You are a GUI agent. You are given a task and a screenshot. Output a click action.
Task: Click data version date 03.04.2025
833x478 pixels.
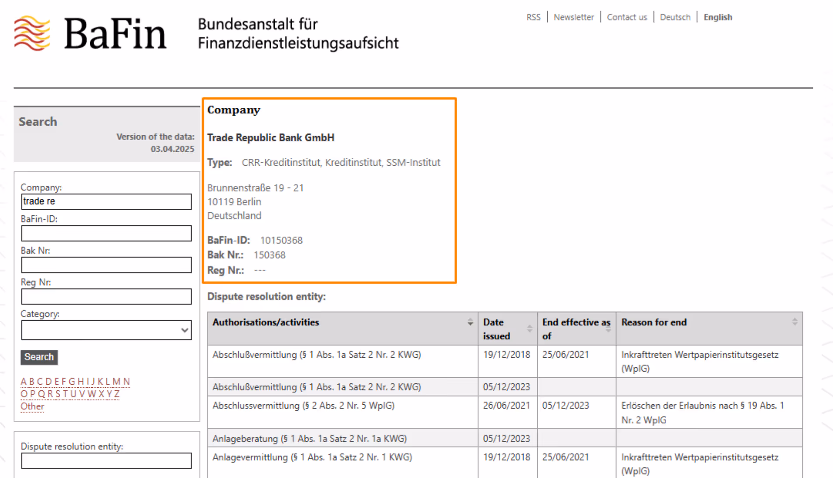coord(172,149)
